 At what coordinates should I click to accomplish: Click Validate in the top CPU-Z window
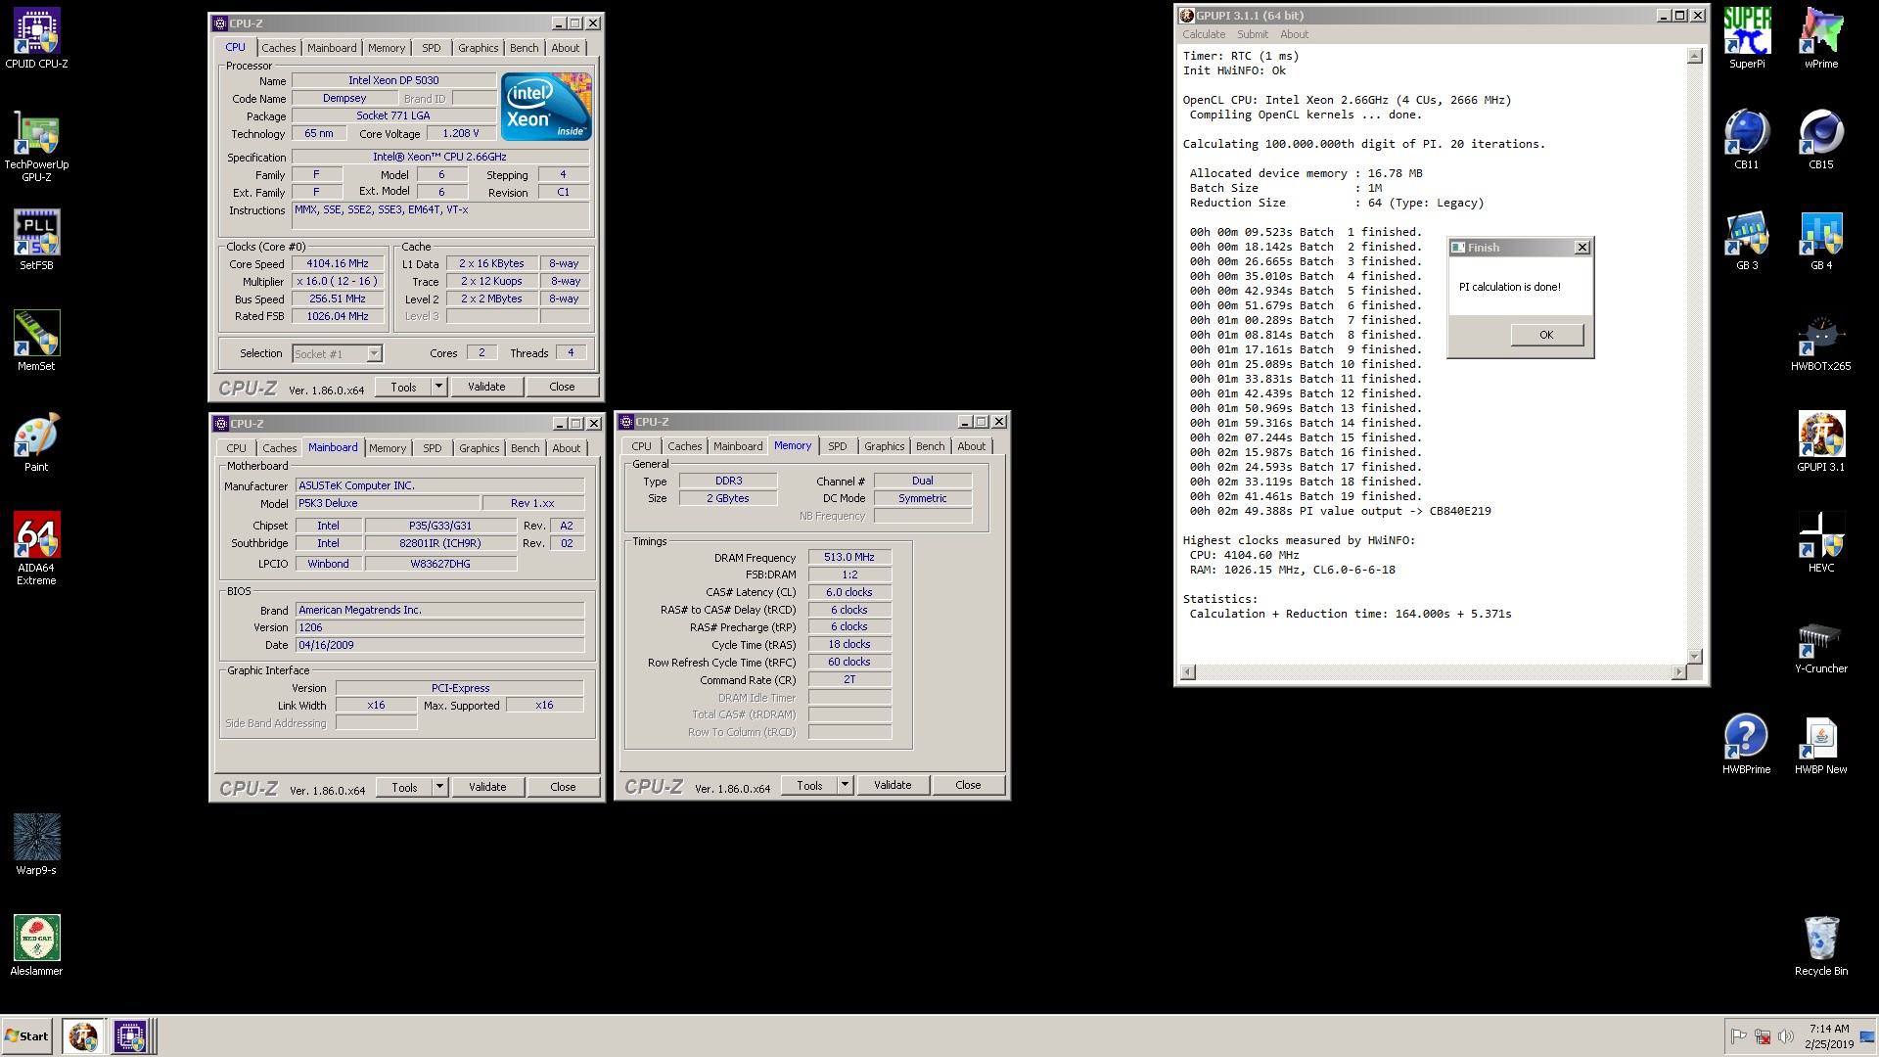(x=486, y=387)
